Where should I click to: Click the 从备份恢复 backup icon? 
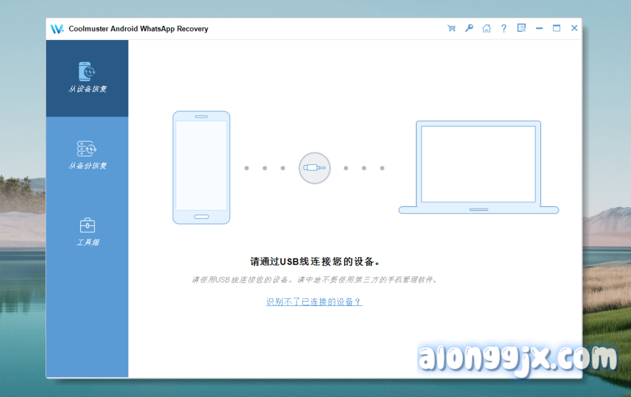87,148
